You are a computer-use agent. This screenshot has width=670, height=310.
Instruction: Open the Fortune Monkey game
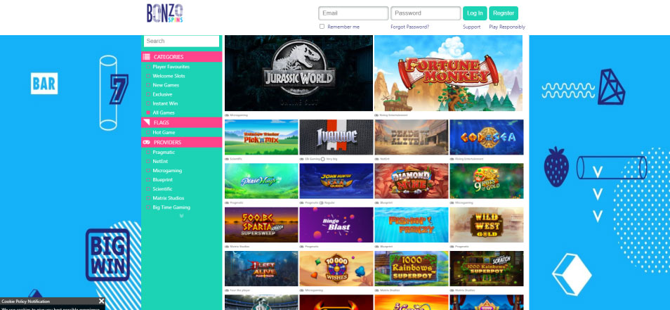(x=448, y=73)
